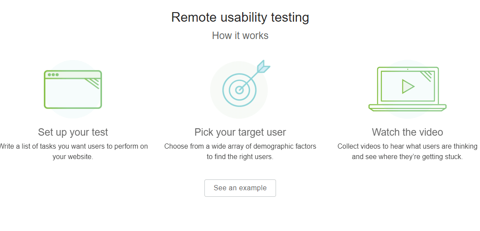Click the bullseye center of the target
480x231 pixels.
(240, 90)
